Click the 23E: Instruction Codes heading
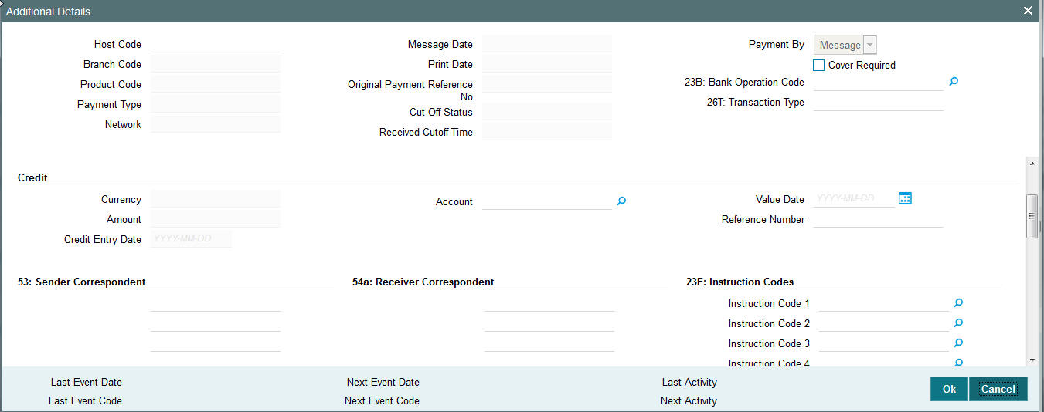This screenshot has height=412, width=1044. point(740,282)
